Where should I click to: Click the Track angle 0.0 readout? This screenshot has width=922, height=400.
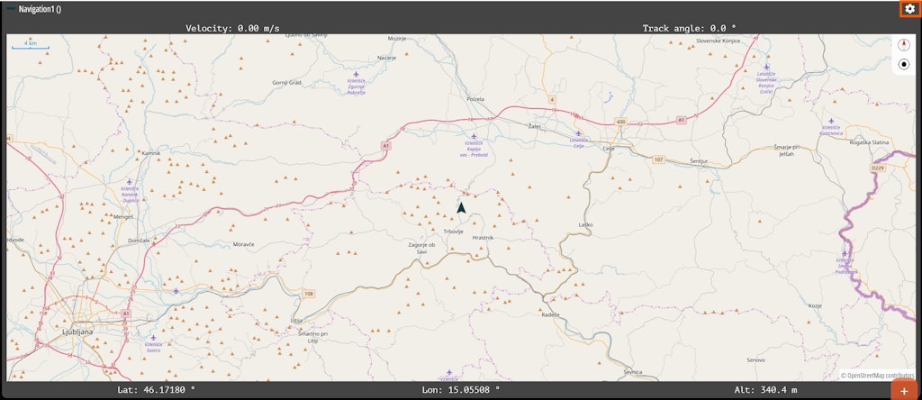pyautogui.click(x=689, y=28)
